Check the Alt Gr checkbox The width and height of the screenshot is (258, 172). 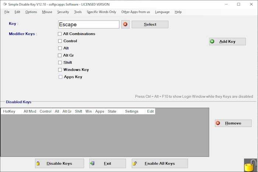click(60, 55)
